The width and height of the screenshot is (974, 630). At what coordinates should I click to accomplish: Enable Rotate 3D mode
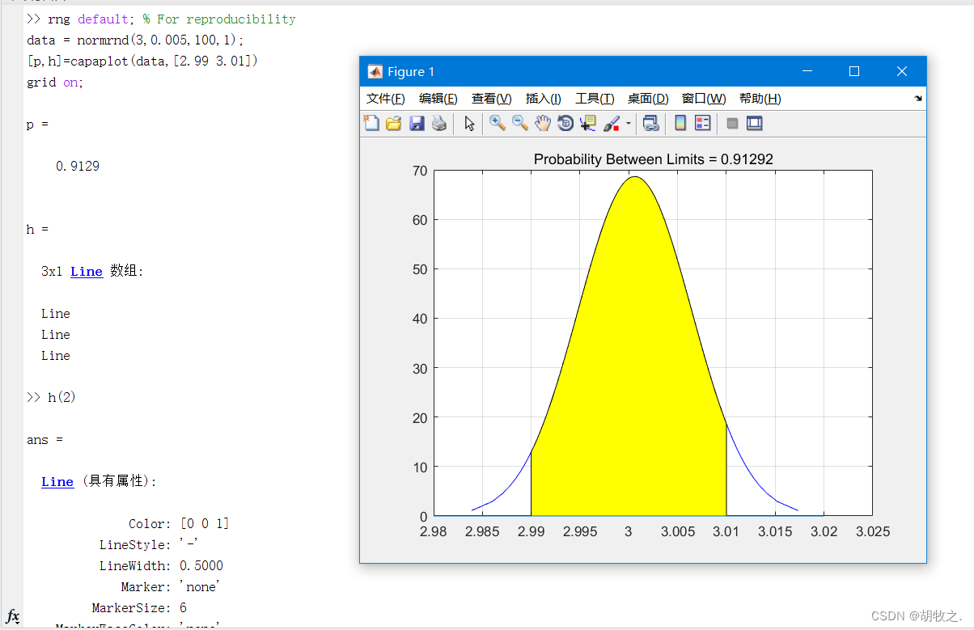[x=564, y=123]
